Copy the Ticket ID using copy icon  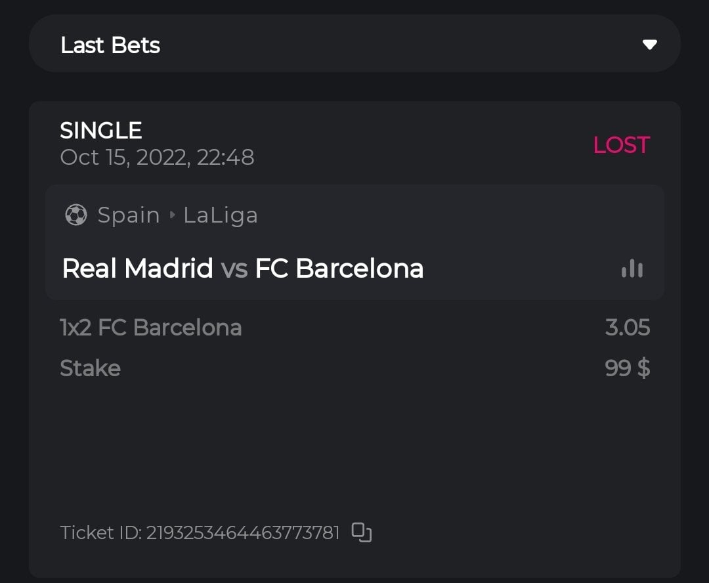coord(362,532)
